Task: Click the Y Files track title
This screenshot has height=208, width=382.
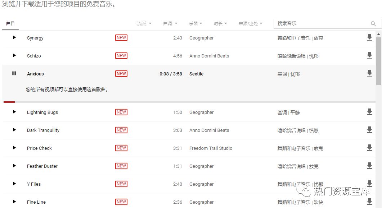Action: pos(33,184)
